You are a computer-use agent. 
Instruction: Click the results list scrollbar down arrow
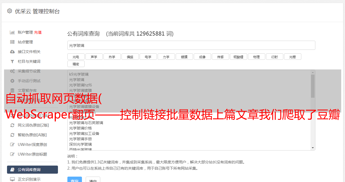click(x=313, y=148)
